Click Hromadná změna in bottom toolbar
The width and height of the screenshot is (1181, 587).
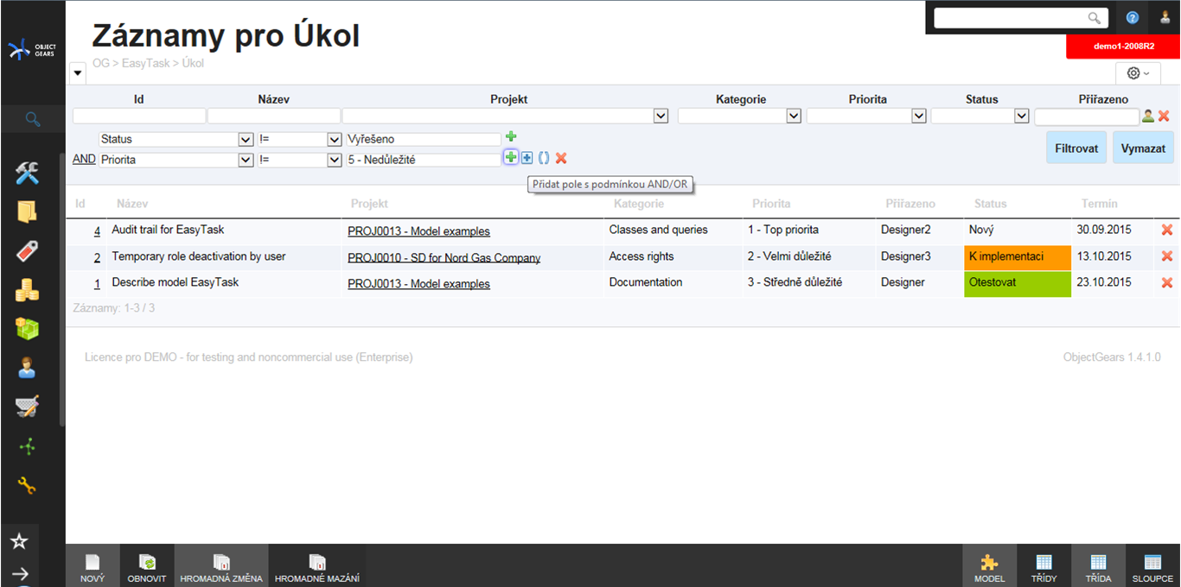coord(221,565)
